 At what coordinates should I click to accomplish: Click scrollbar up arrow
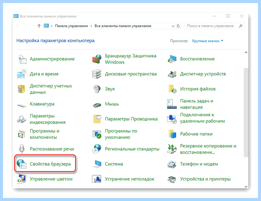tap(246, 53)
